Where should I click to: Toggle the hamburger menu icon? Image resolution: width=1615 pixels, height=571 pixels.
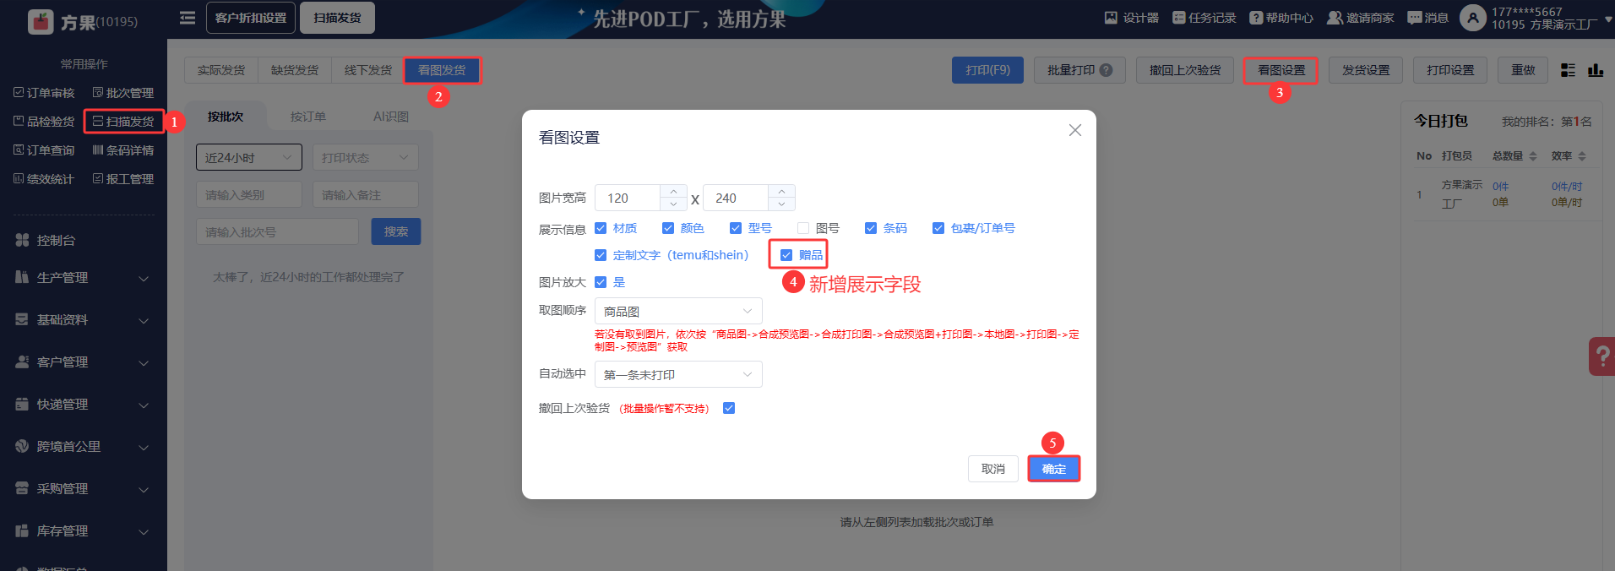[x=188, y=18]
